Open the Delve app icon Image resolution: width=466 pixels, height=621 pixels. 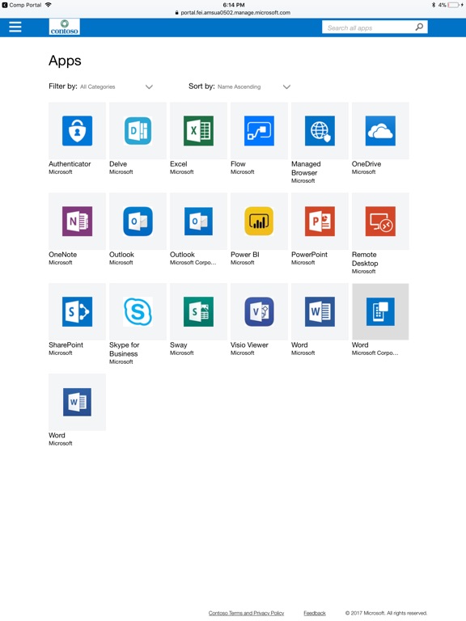pos(138,131)
